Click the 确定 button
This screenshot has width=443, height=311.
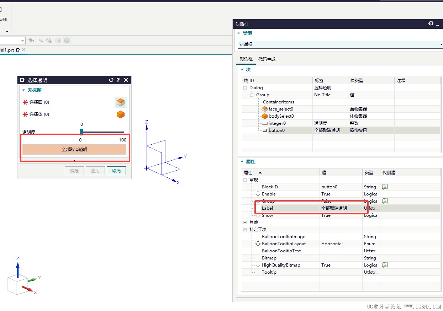pos(74,171)
